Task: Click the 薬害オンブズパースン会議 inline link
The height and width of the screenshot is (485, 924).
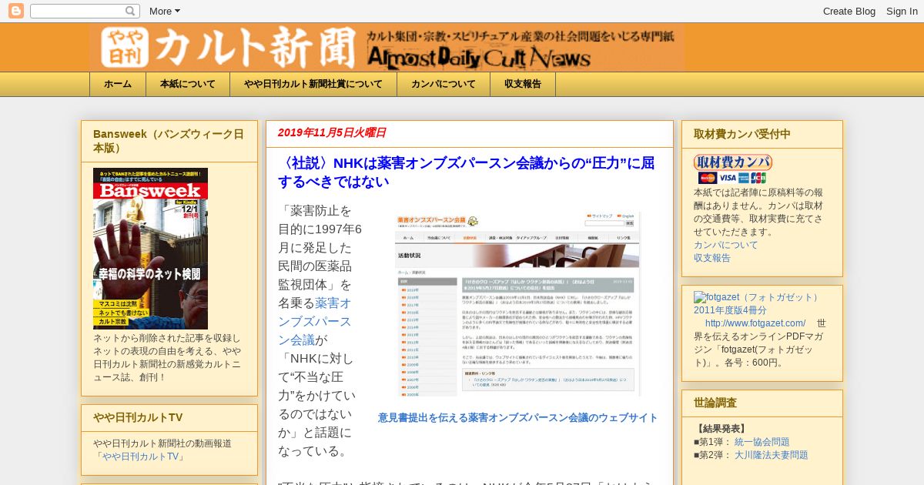Action: [314, 322]
